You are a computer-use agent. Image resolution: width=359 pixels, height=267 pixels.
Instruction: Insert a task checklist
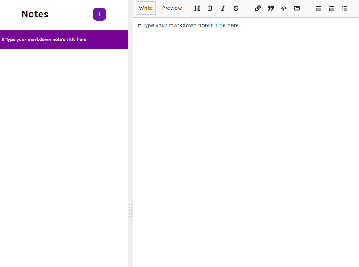(x=344, y=8)
